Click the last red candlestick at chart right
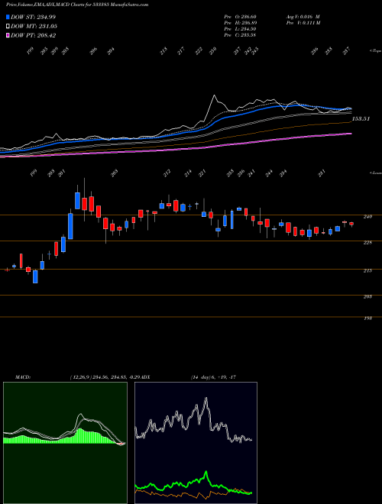 [x=351, y=224]
